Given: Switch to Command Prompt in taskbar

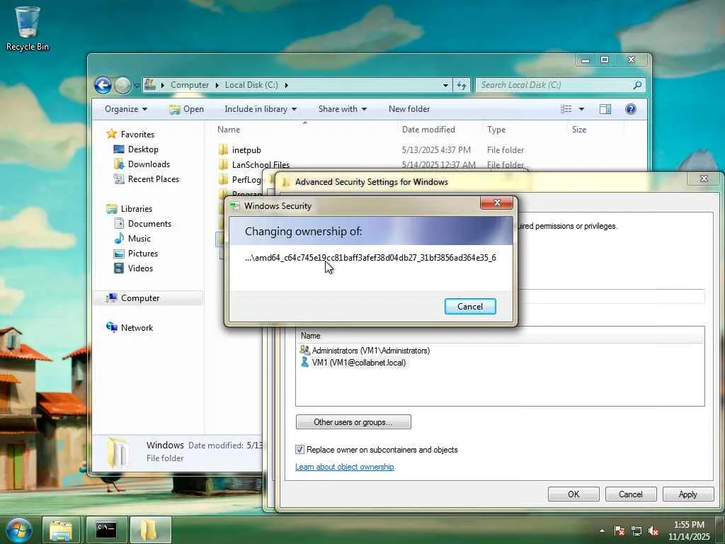Looking at the screenshot, I should 106,530.
